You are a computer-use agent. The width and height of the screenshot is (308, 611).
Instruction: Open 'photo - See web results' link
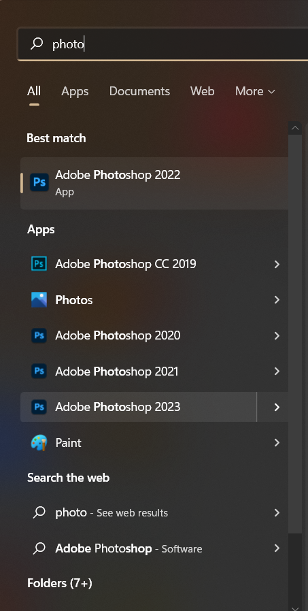[x=154, y=512]
